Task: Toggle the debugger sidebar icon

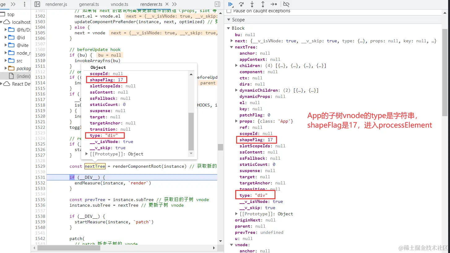Action: click(x=217, y=4)
